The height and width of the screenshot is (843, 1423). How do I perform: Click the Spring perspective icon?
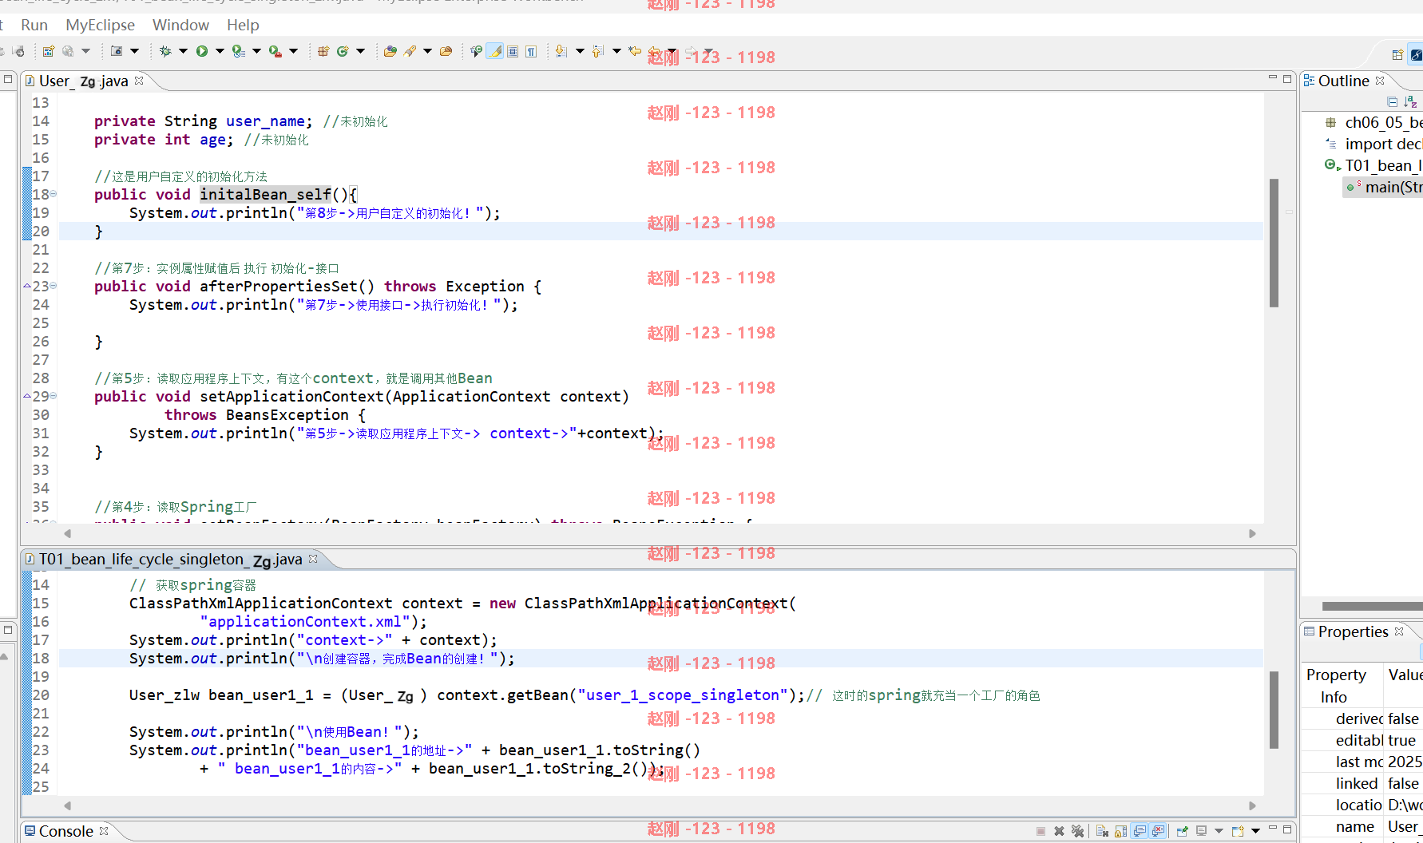[1417, 55]
